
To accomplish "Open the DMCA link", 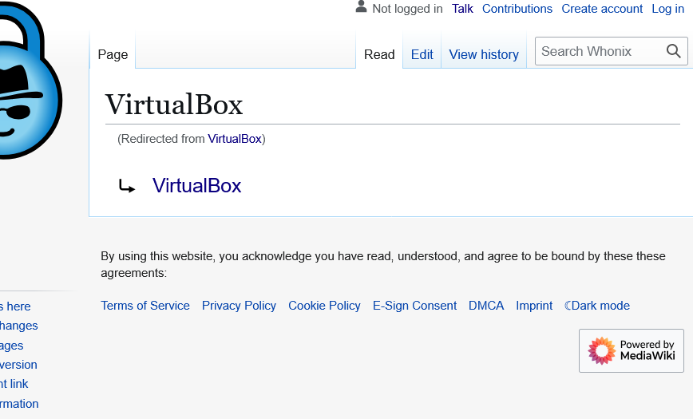I will [486, 306].
